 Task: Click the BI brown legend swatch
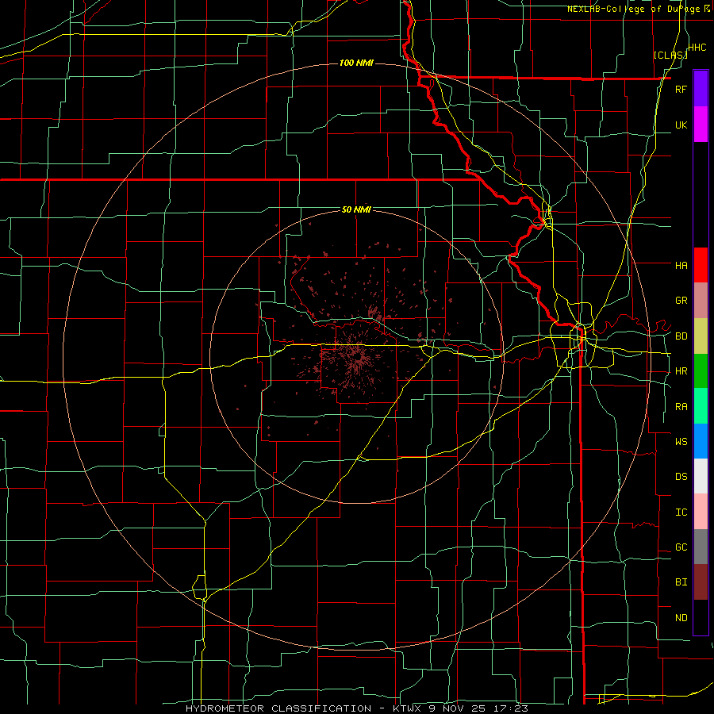coord(701,582)
